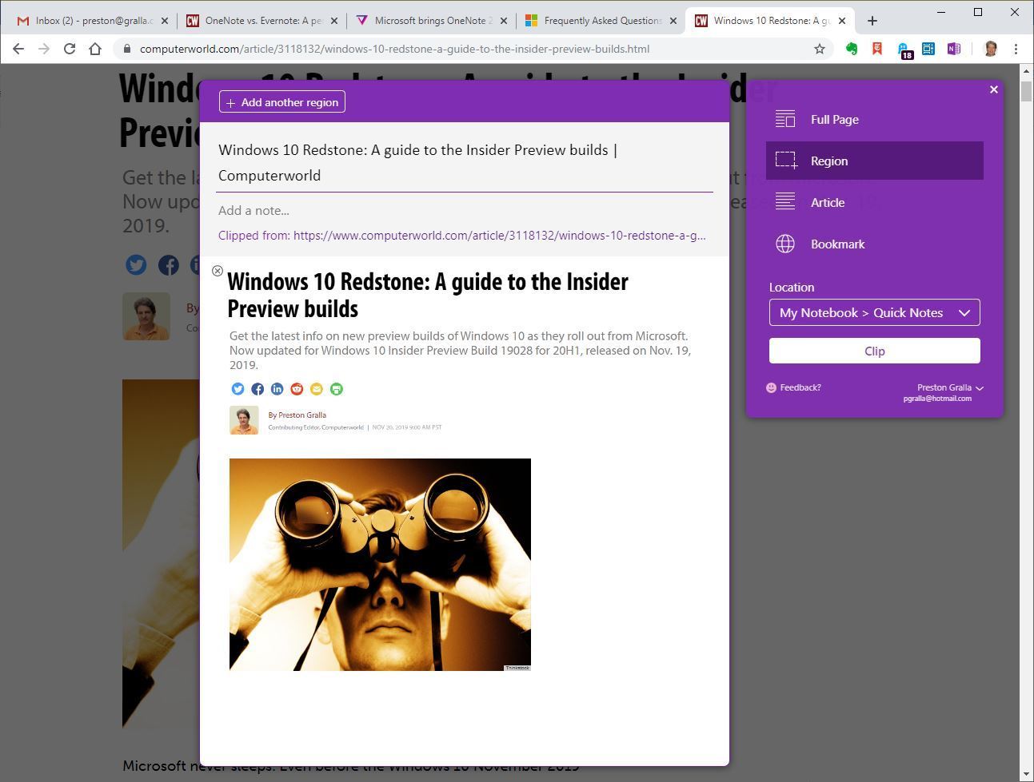Remove the clipped region with the circled X
This screenshot has height=782, width=1034.
[x=218, y=271]
